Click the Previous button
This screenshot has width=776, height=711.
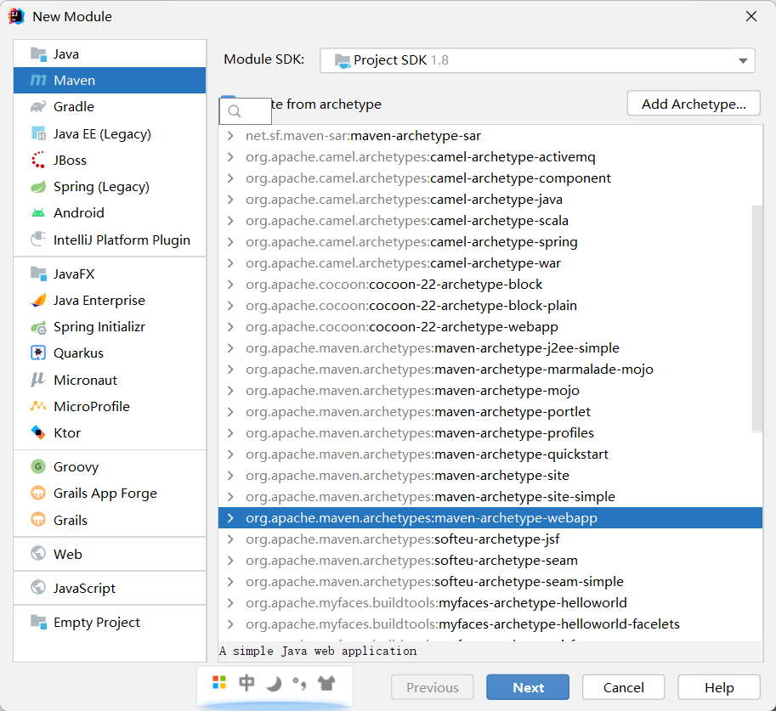pos(432,687)
